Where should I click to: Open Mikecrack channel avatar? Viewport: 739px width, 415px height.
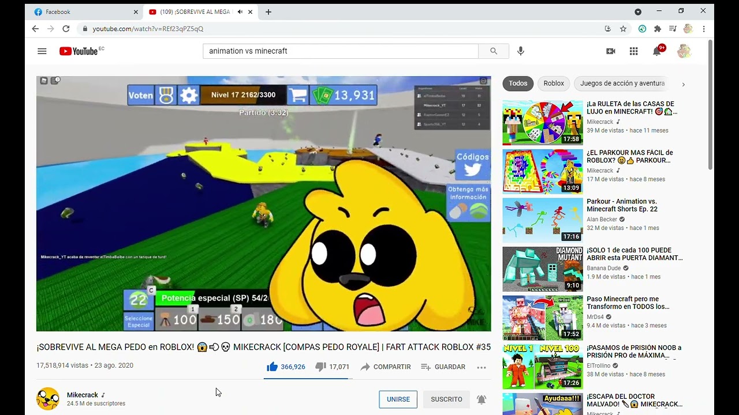pos(47,399)
